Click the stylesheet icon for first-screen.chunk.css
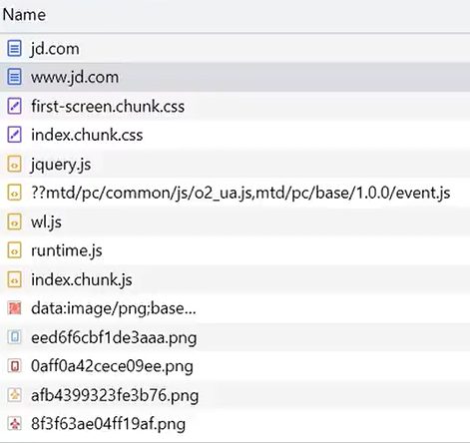The height and width of the screenshot is (443, 470). pyautogui.click(x=14, y=106)
